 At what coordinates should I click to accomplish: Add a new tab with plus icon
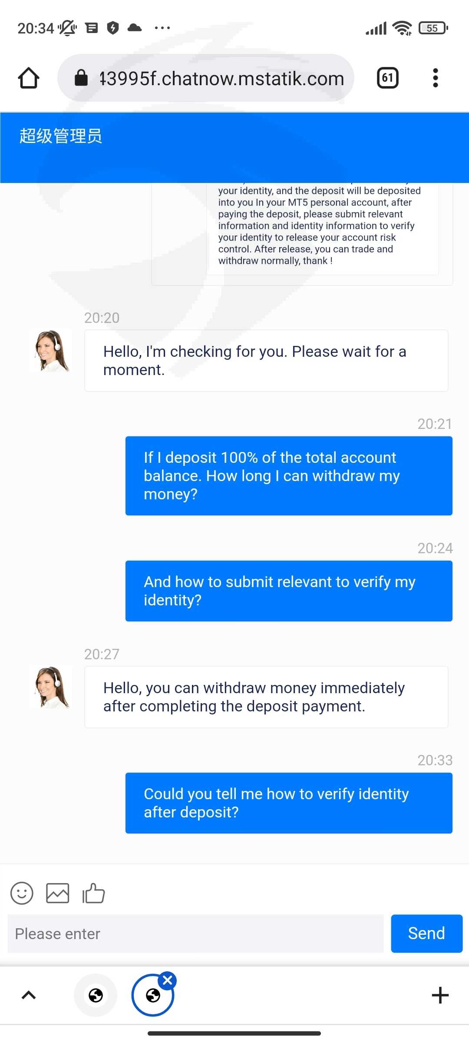click(x=440, y=995)
